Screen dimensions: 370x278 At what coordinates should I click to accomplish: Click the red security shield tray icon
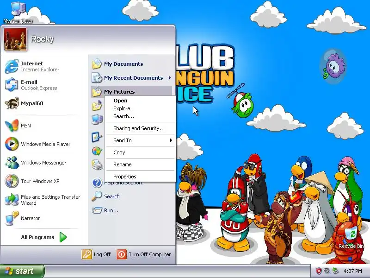[319, 271]
